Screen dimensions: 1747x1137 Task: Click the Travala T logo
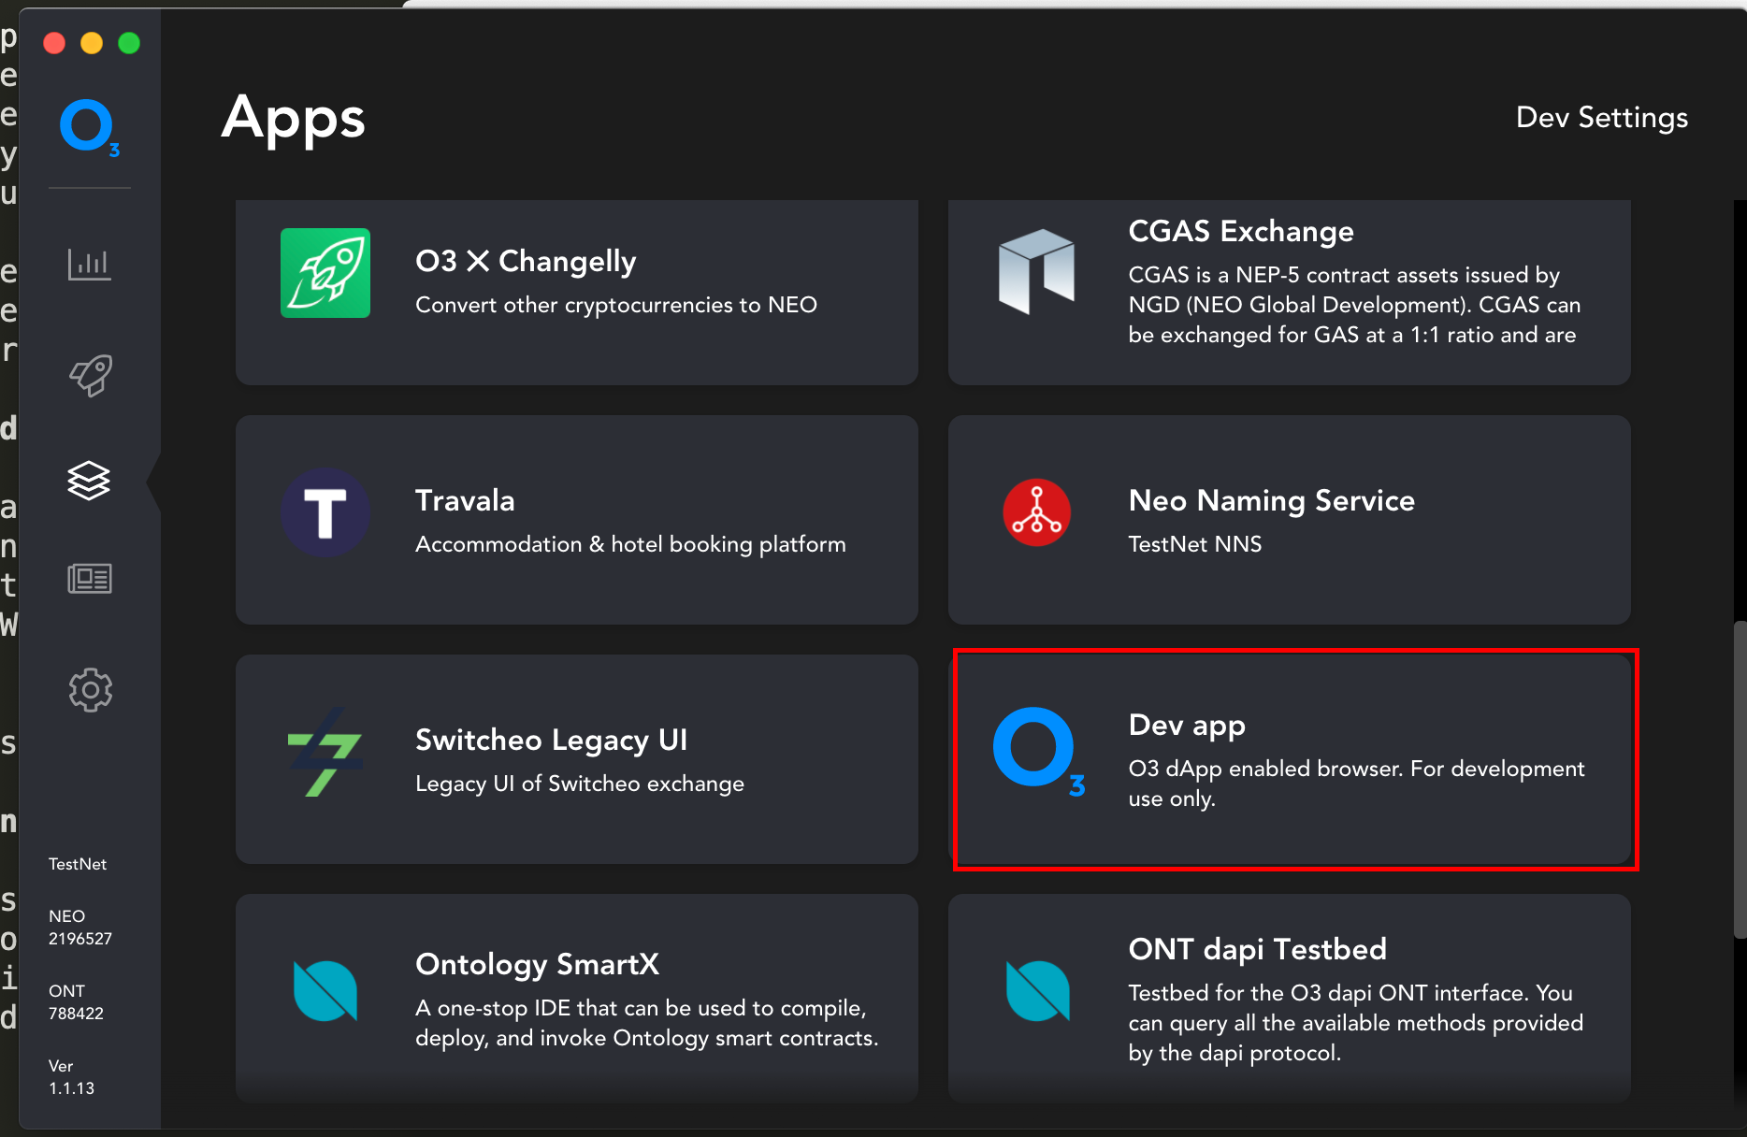pos(325,512)
